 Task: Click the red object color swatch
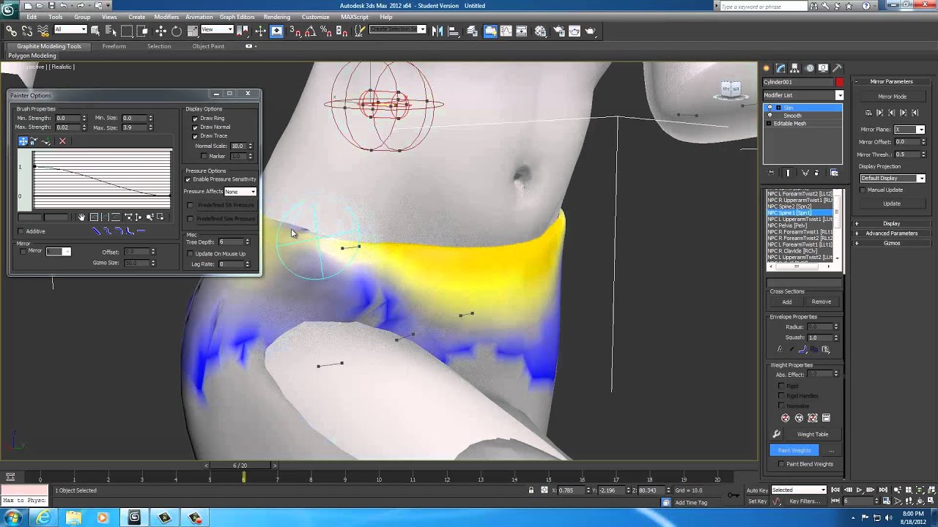pyautogui.click(x=839, y=82)
